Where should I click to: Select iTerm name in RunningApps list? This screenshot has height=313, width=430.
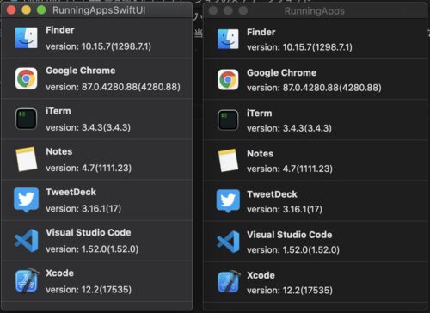260,114
